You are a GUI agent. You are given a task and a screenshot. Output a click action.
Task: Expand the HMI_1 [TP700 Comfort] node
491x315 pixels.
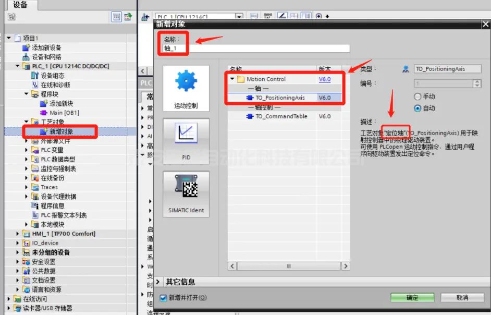click(x=18, y=234)
